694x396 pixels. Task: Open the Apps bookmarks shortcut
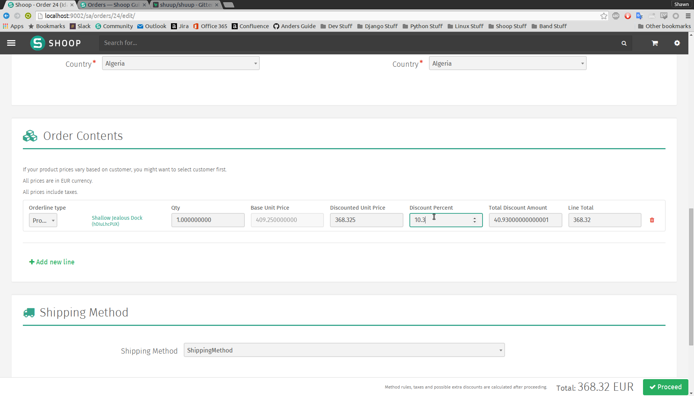(x=13, y=26)
